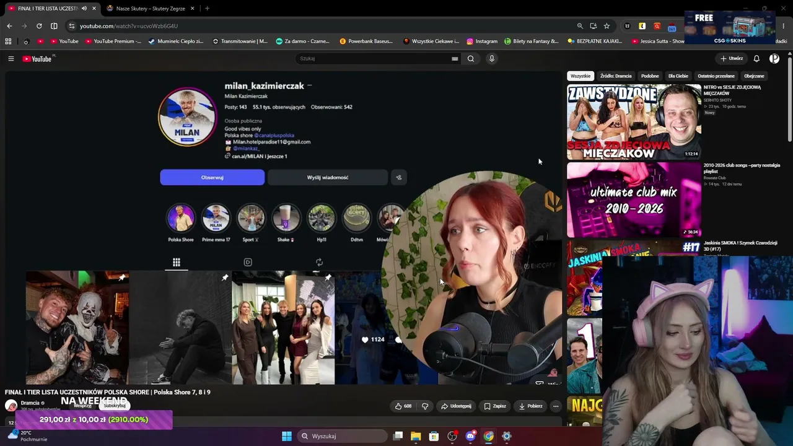
Task: Open Settings gear from taskbar
Action: pyautogui.click(x=507, y=436)
